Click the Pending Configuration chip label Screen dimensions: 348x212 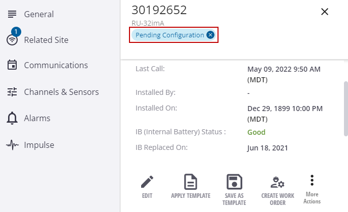(169, 35)
